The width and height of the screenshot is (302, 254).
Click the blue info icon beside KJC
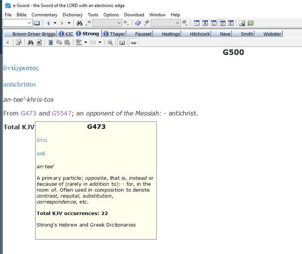pyautogui.click(x=61, y=34)
